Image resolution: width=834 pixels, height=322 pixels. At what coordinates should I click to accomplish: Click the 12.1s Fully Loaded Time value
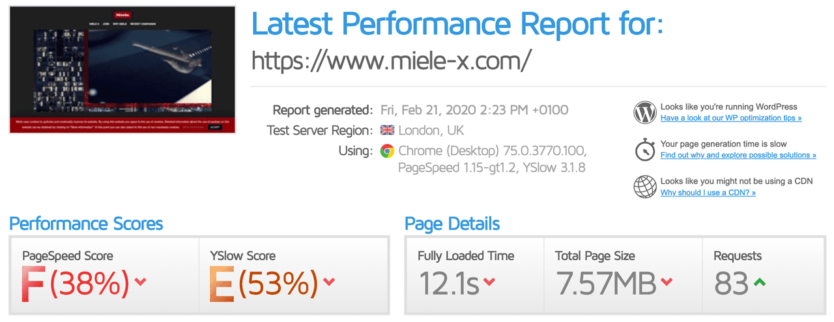point(449,284)
